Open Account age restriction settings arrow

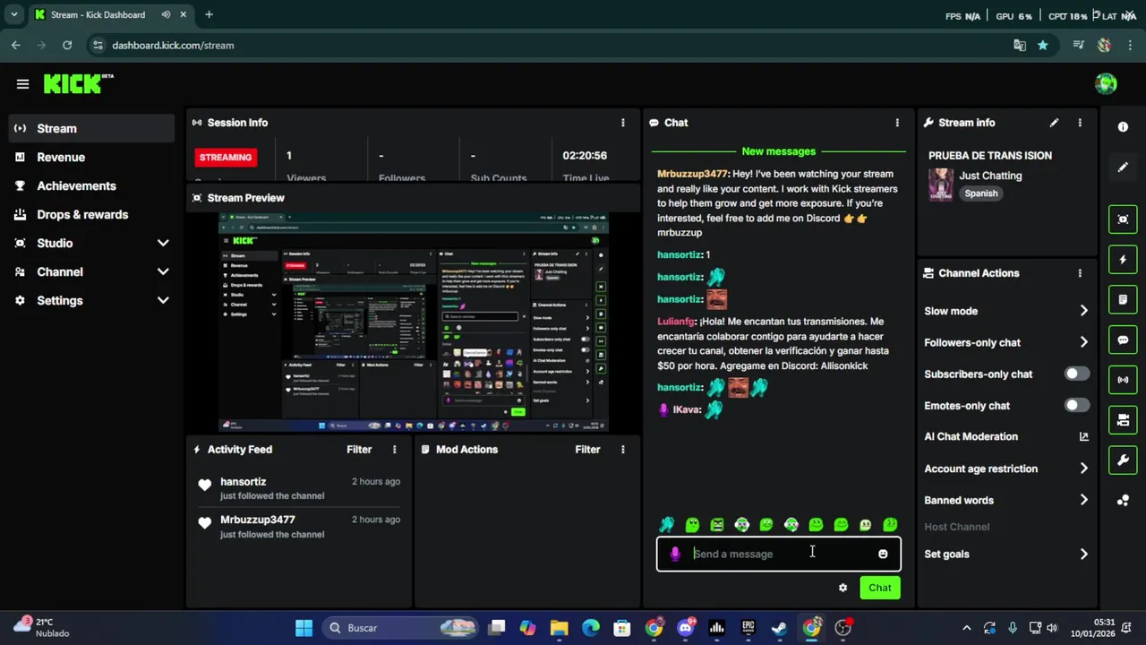point(1083,469)
